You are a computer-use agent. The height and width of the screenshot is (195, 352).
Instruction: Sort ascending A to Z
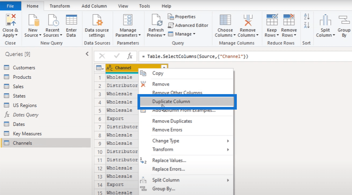coord(307,16)
